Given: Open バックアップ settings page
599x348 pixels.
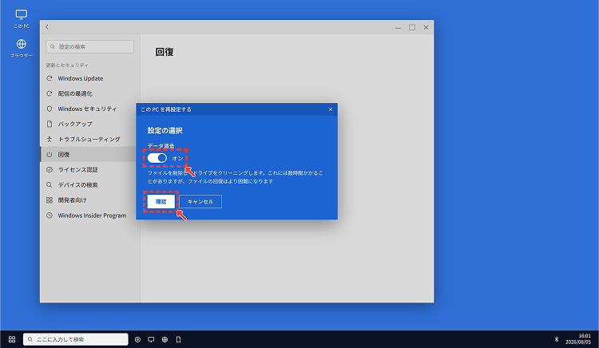Looking at the screenshot, I should [x=90, y=124].
